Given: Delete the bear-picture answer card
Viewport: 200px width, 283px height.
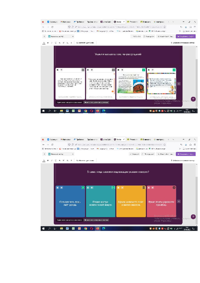Looking at the screenshot, I should click(118, 70).
